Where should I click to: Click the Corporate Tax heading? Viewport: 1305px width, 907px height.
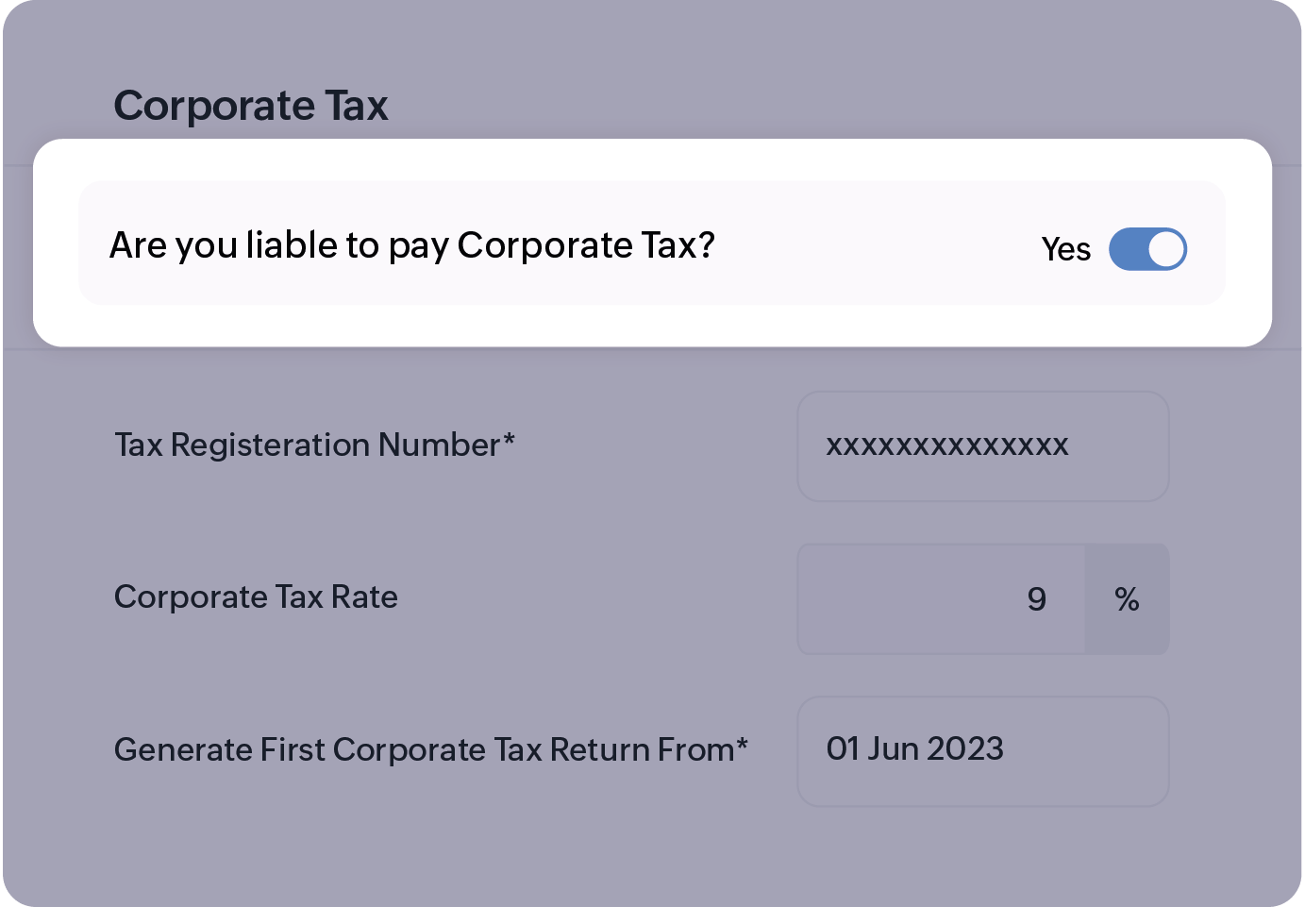[x=251, y=105]
